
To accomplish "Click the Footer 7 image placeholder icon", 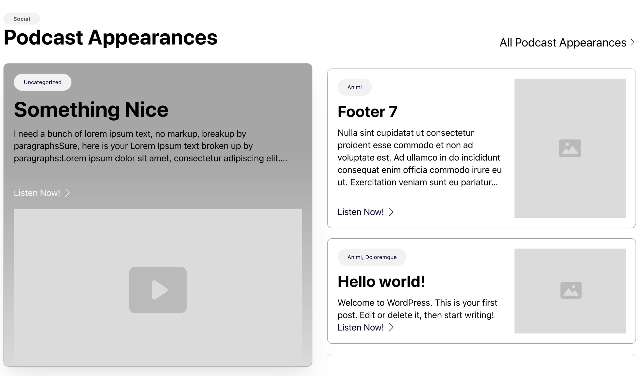I will pos(570,148).
